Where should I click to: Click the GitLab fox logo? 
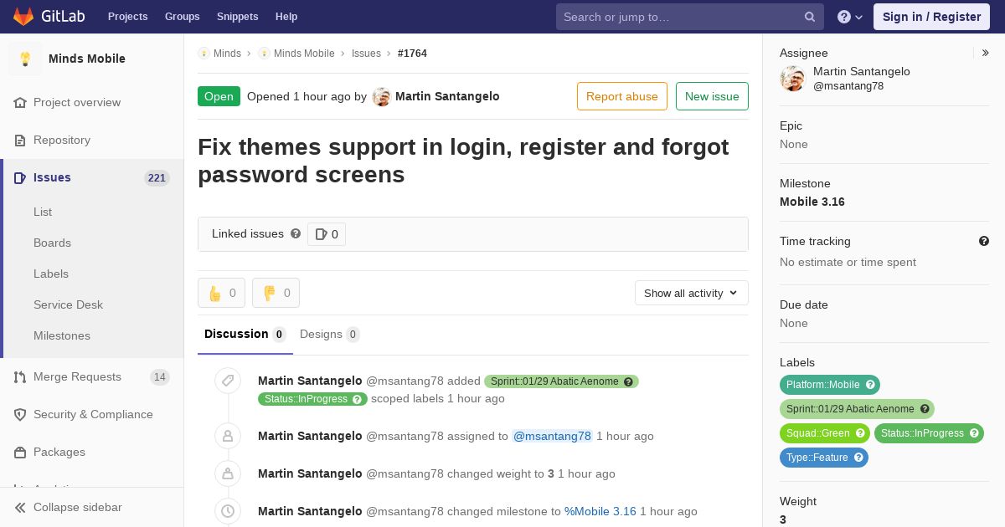pyautogui.click(x=23, y=16)
